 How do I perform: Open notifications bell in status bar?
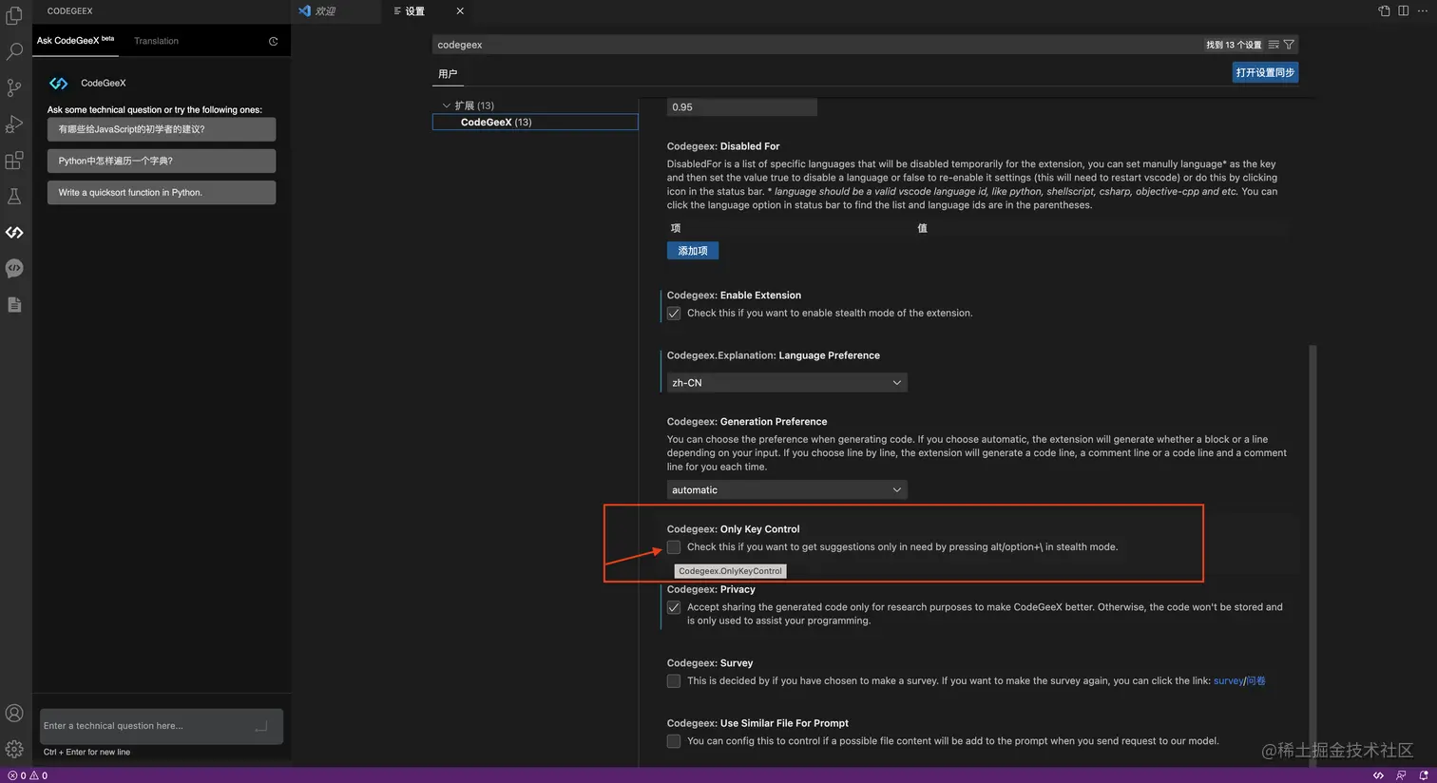[x=1423, y=775]
